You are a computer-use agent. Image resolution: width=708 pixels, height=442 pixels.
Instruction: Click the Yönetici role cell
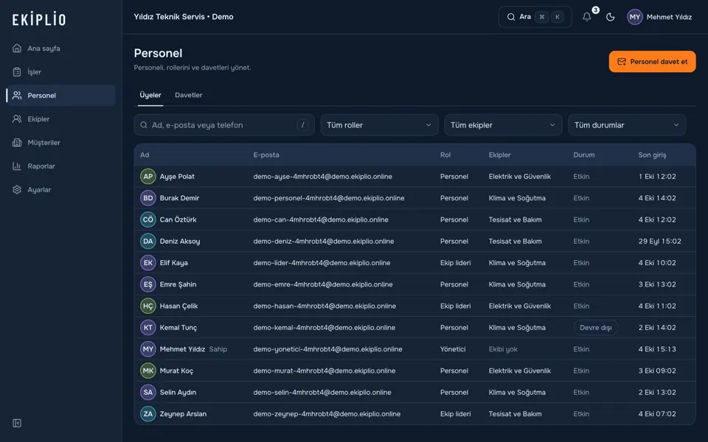[x=453, y=349]
